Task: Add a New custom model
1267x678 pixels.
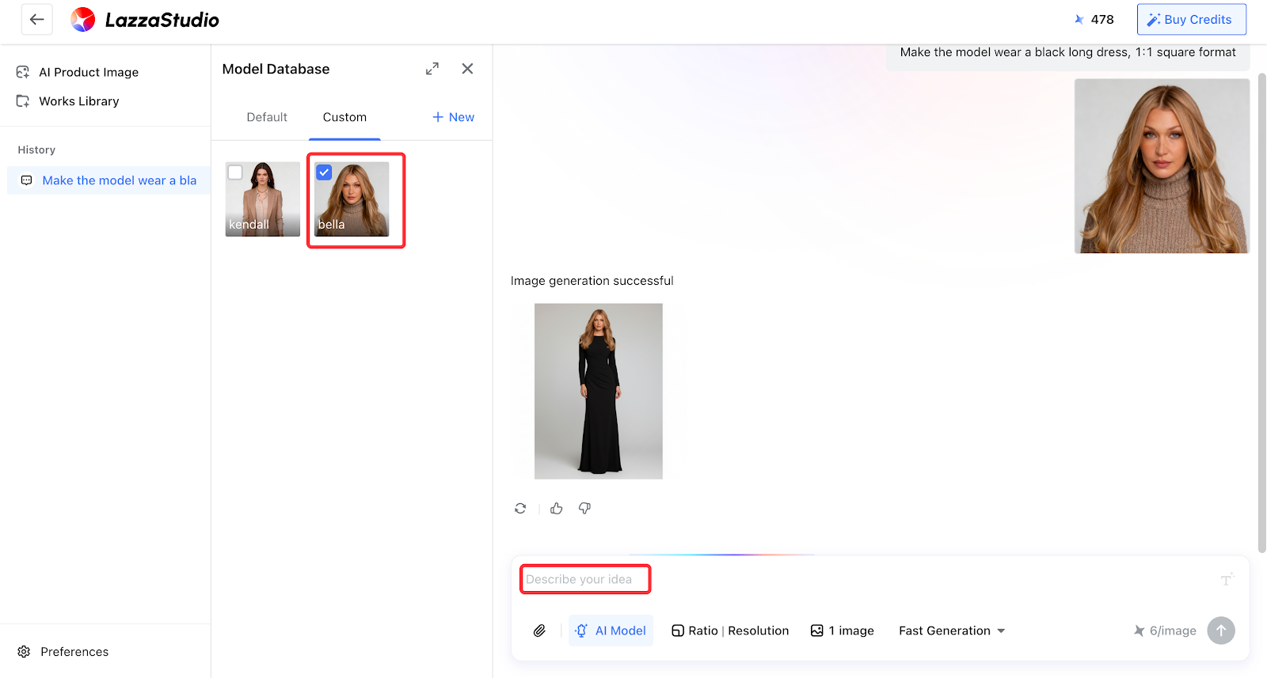Action: point(453,117)
